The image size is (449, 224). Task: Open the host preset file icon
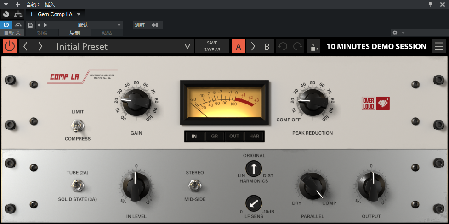[31, 25]
